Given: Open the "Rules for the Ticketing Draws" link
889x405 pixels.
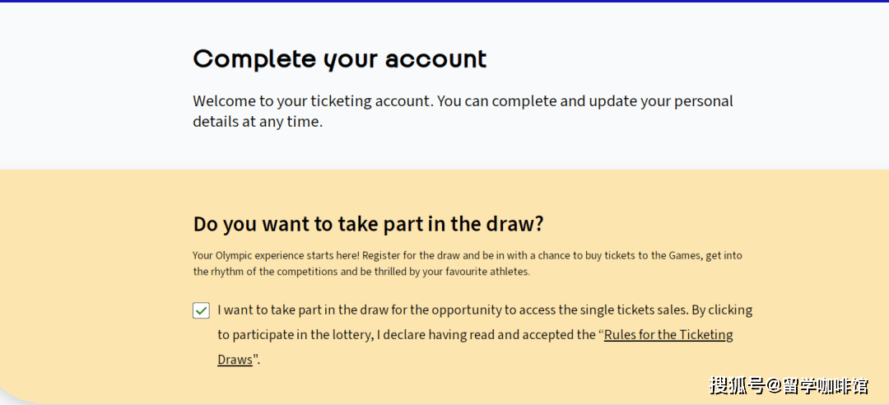Looking at the screenshot, I should [x=668, y=335].
